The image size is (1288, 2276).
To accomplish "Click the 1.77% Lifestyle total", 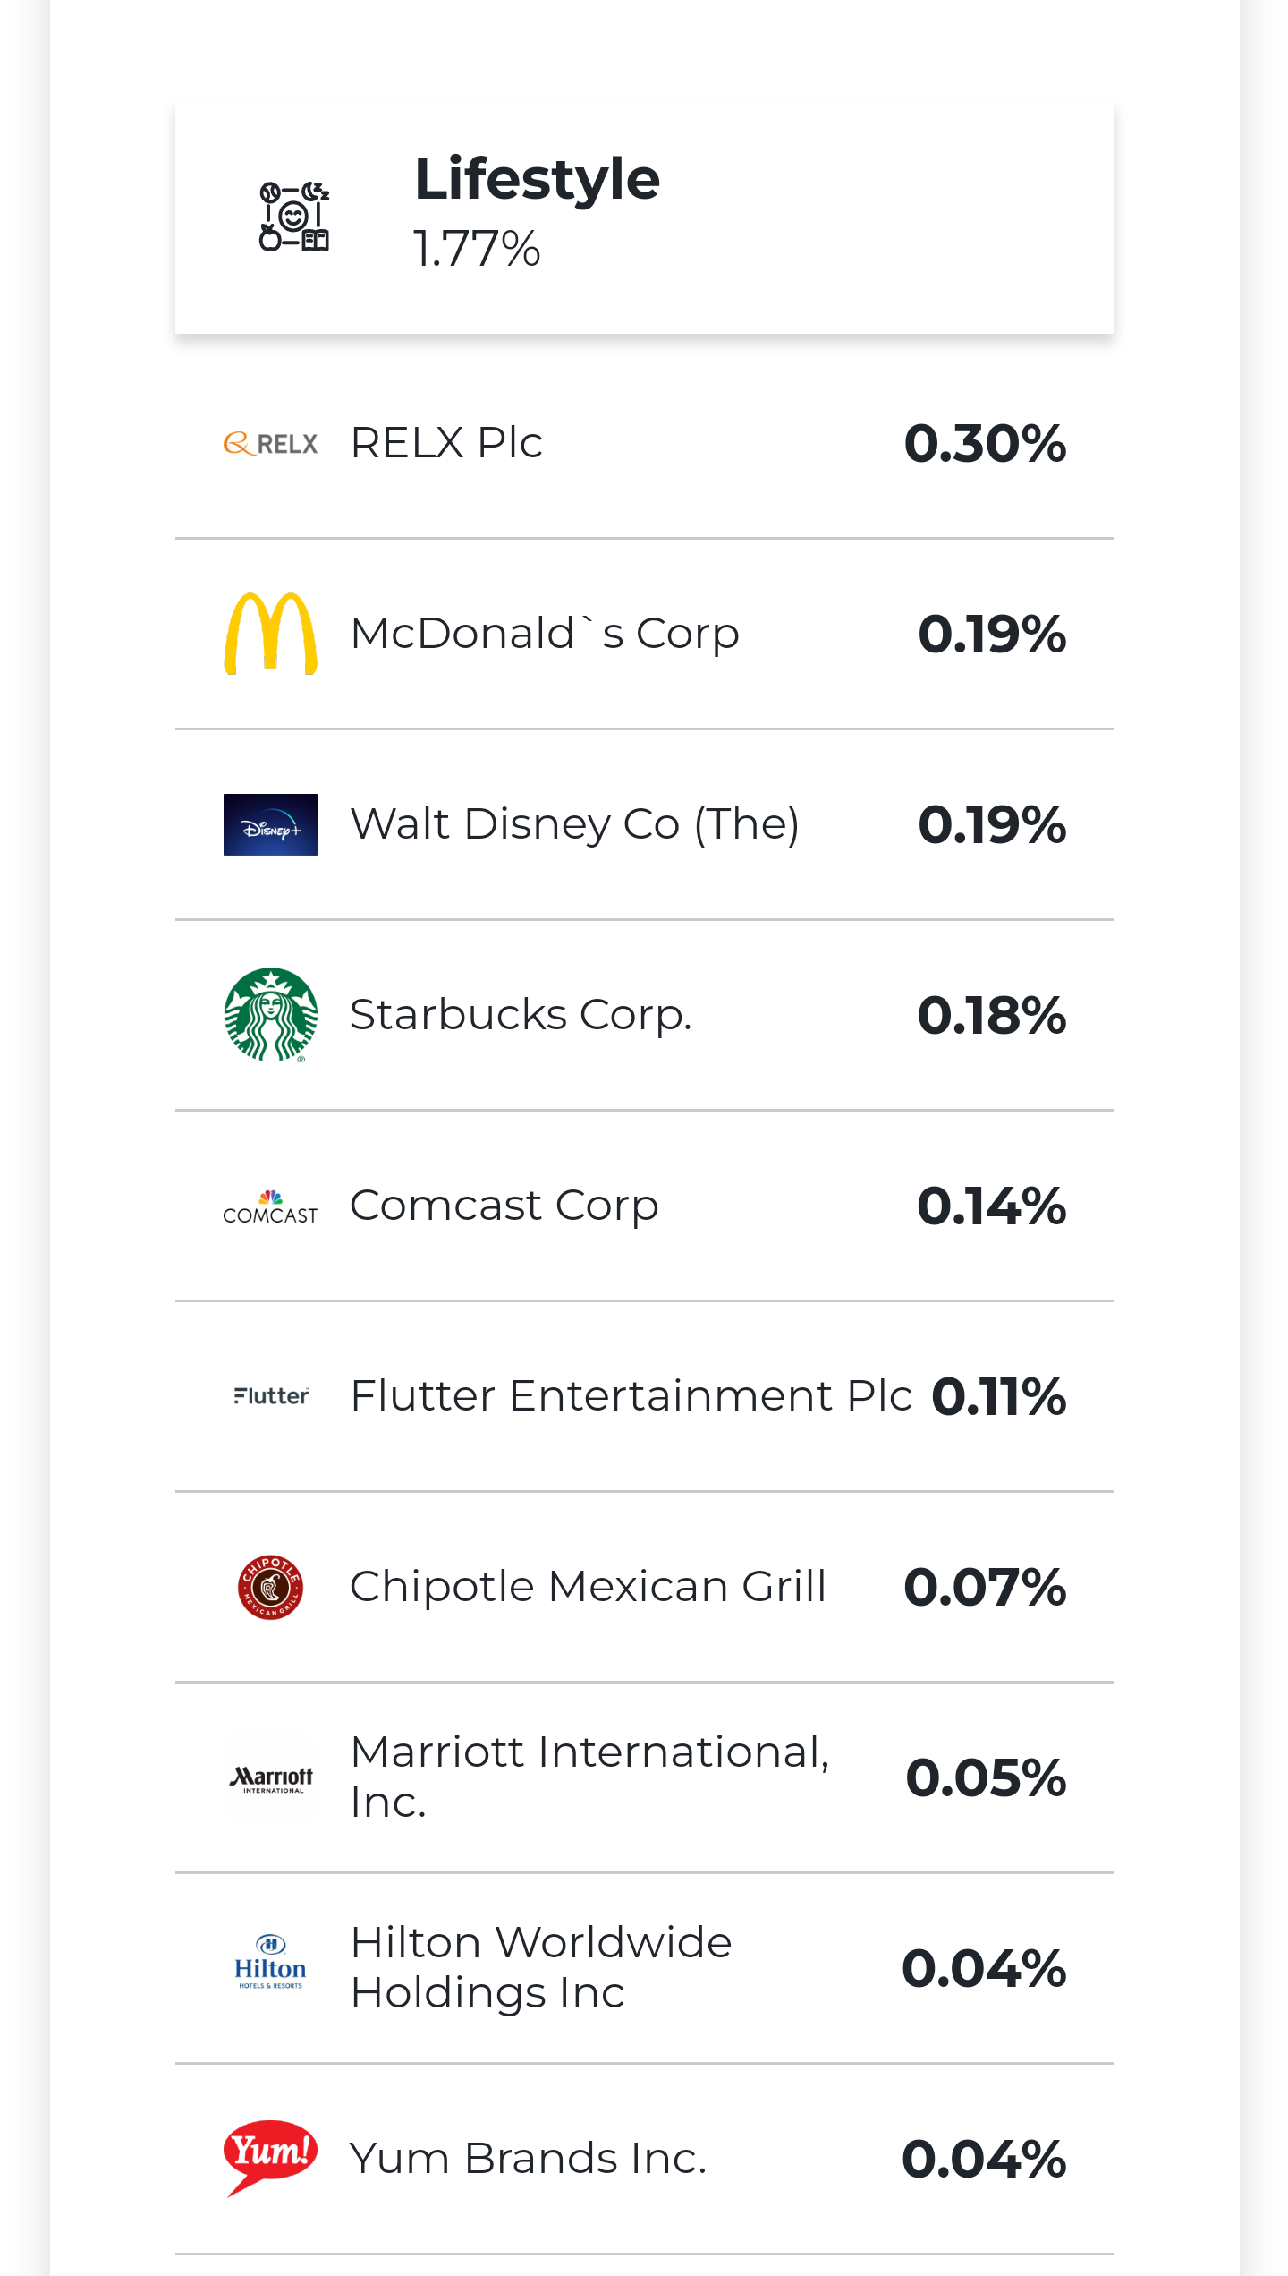I will (x=477, y=249).
